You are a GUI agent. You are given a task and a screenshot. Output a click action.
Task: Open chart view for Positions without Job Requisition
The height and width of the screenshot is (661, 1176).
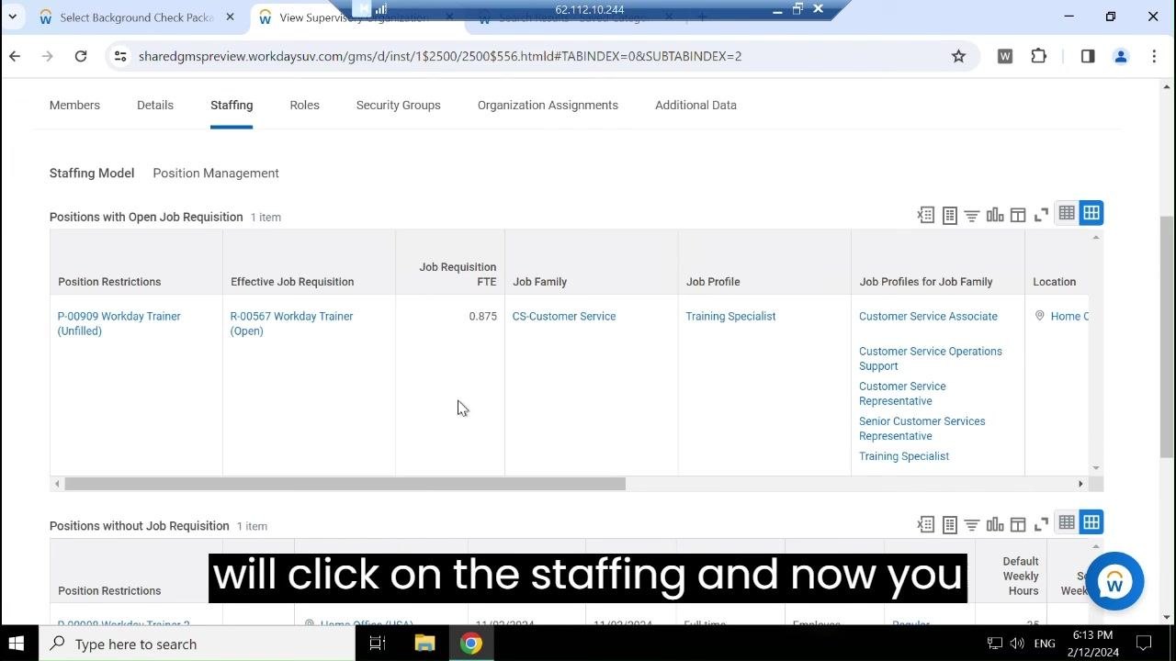(x=995, y=525)
